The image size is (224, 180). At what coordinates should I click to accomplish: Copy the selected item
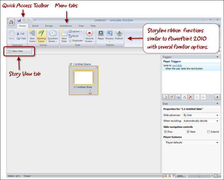coord(21,38)
